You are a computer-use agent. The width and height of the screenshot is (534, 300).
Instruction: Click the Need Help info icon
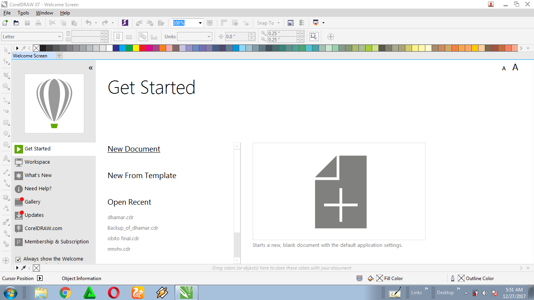tap(19, 189)
